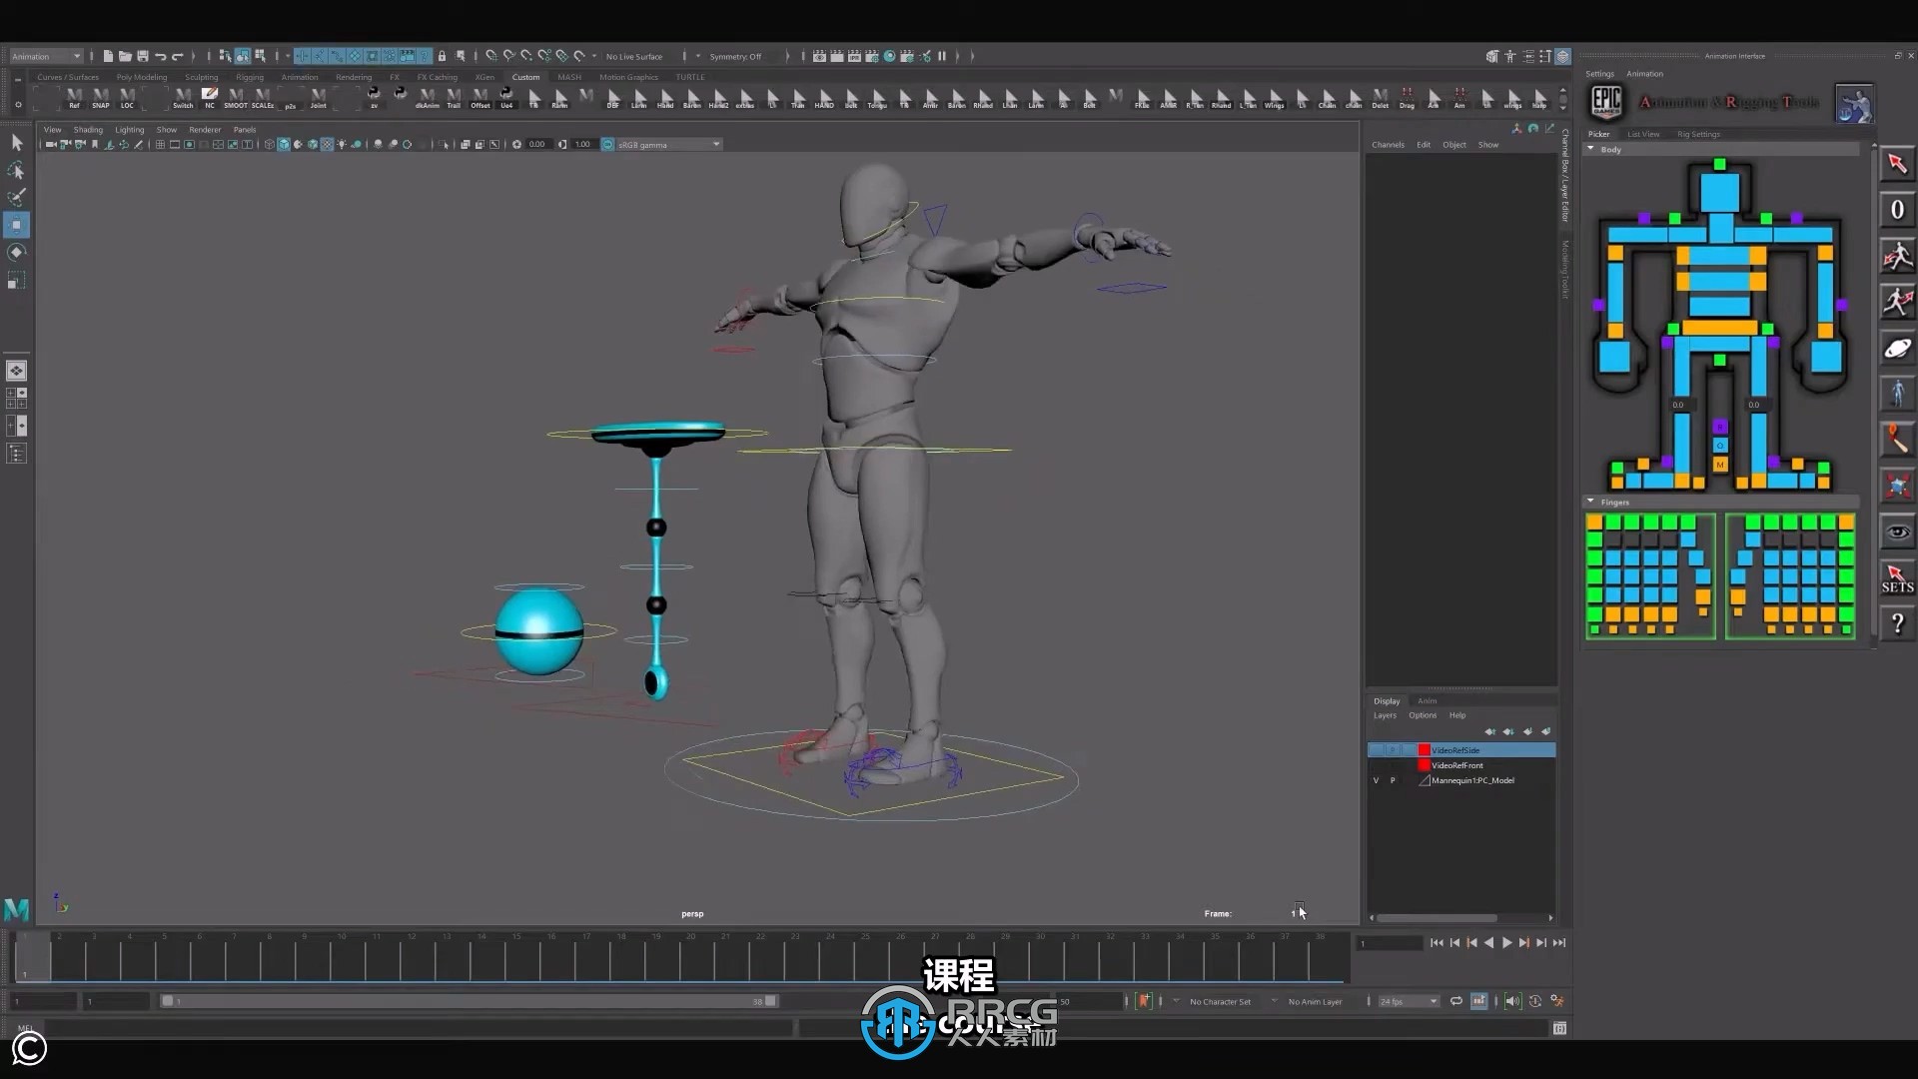Toggle the highlighted channel box layer editor icon

[1562, 56]
